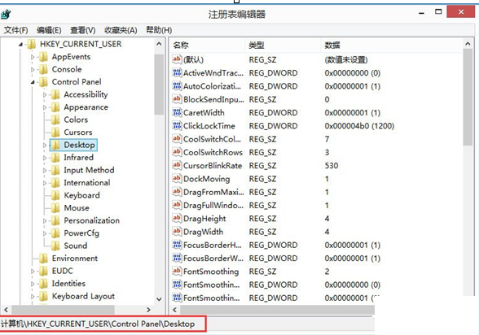
Task: Click the Sound folder icon
Action: point(55,246)
